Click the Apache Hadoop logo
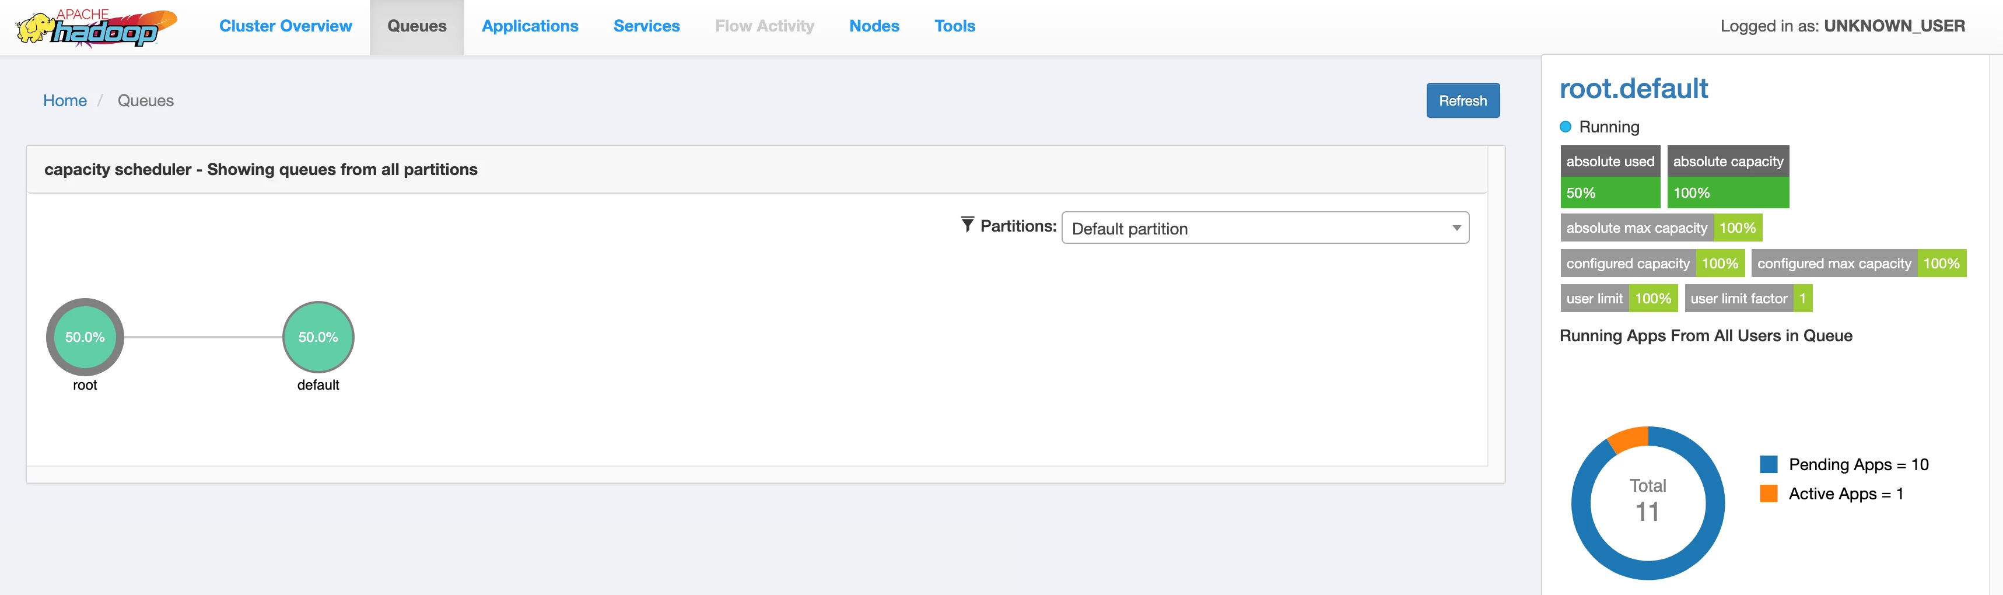The width and height of the screenshot is (2003, 595). click(x=96, y=28)
